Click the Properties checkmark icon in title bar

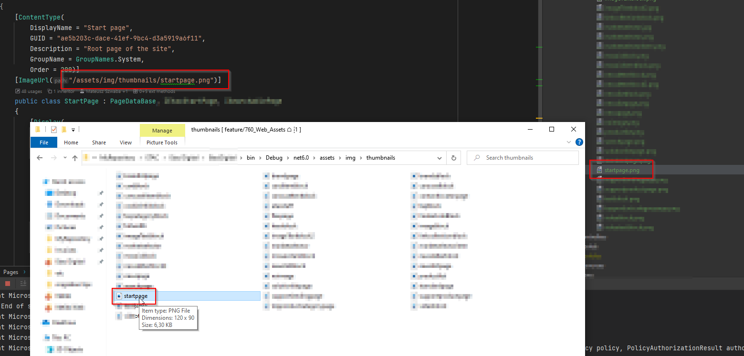click(53, 130)
